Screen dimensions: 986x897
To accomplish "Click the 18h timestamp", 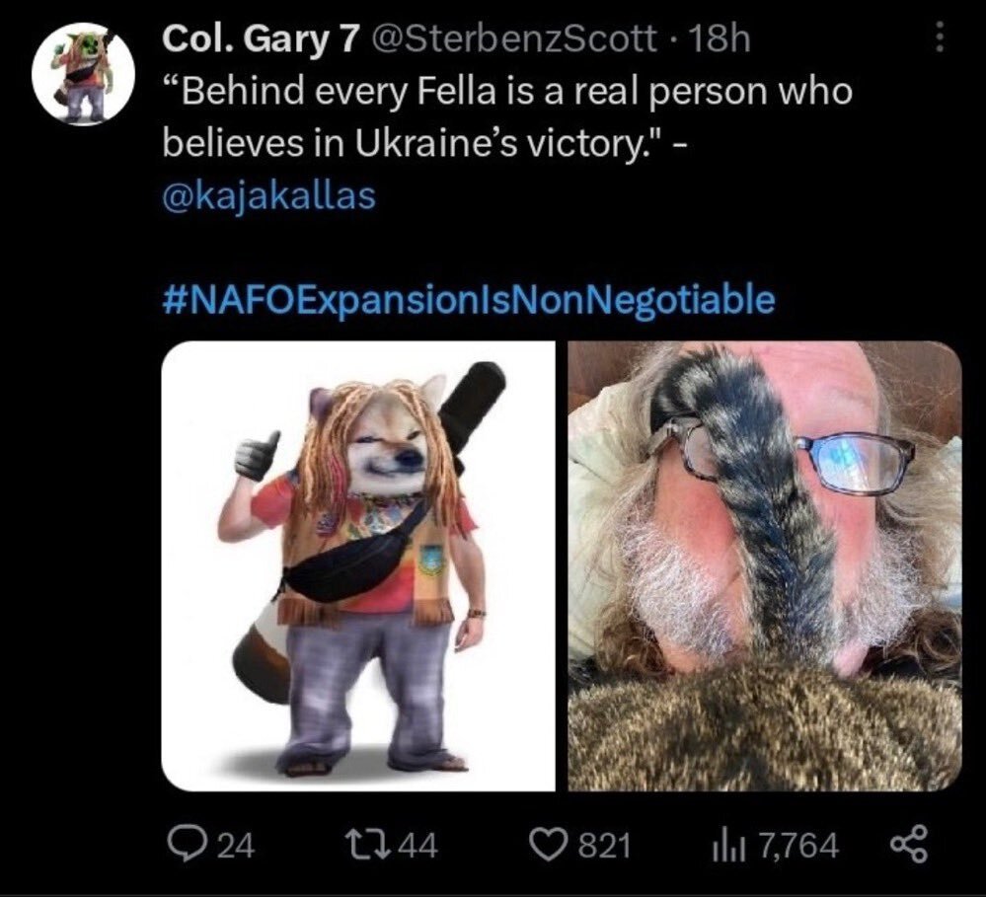I will [x=720, y=39].
